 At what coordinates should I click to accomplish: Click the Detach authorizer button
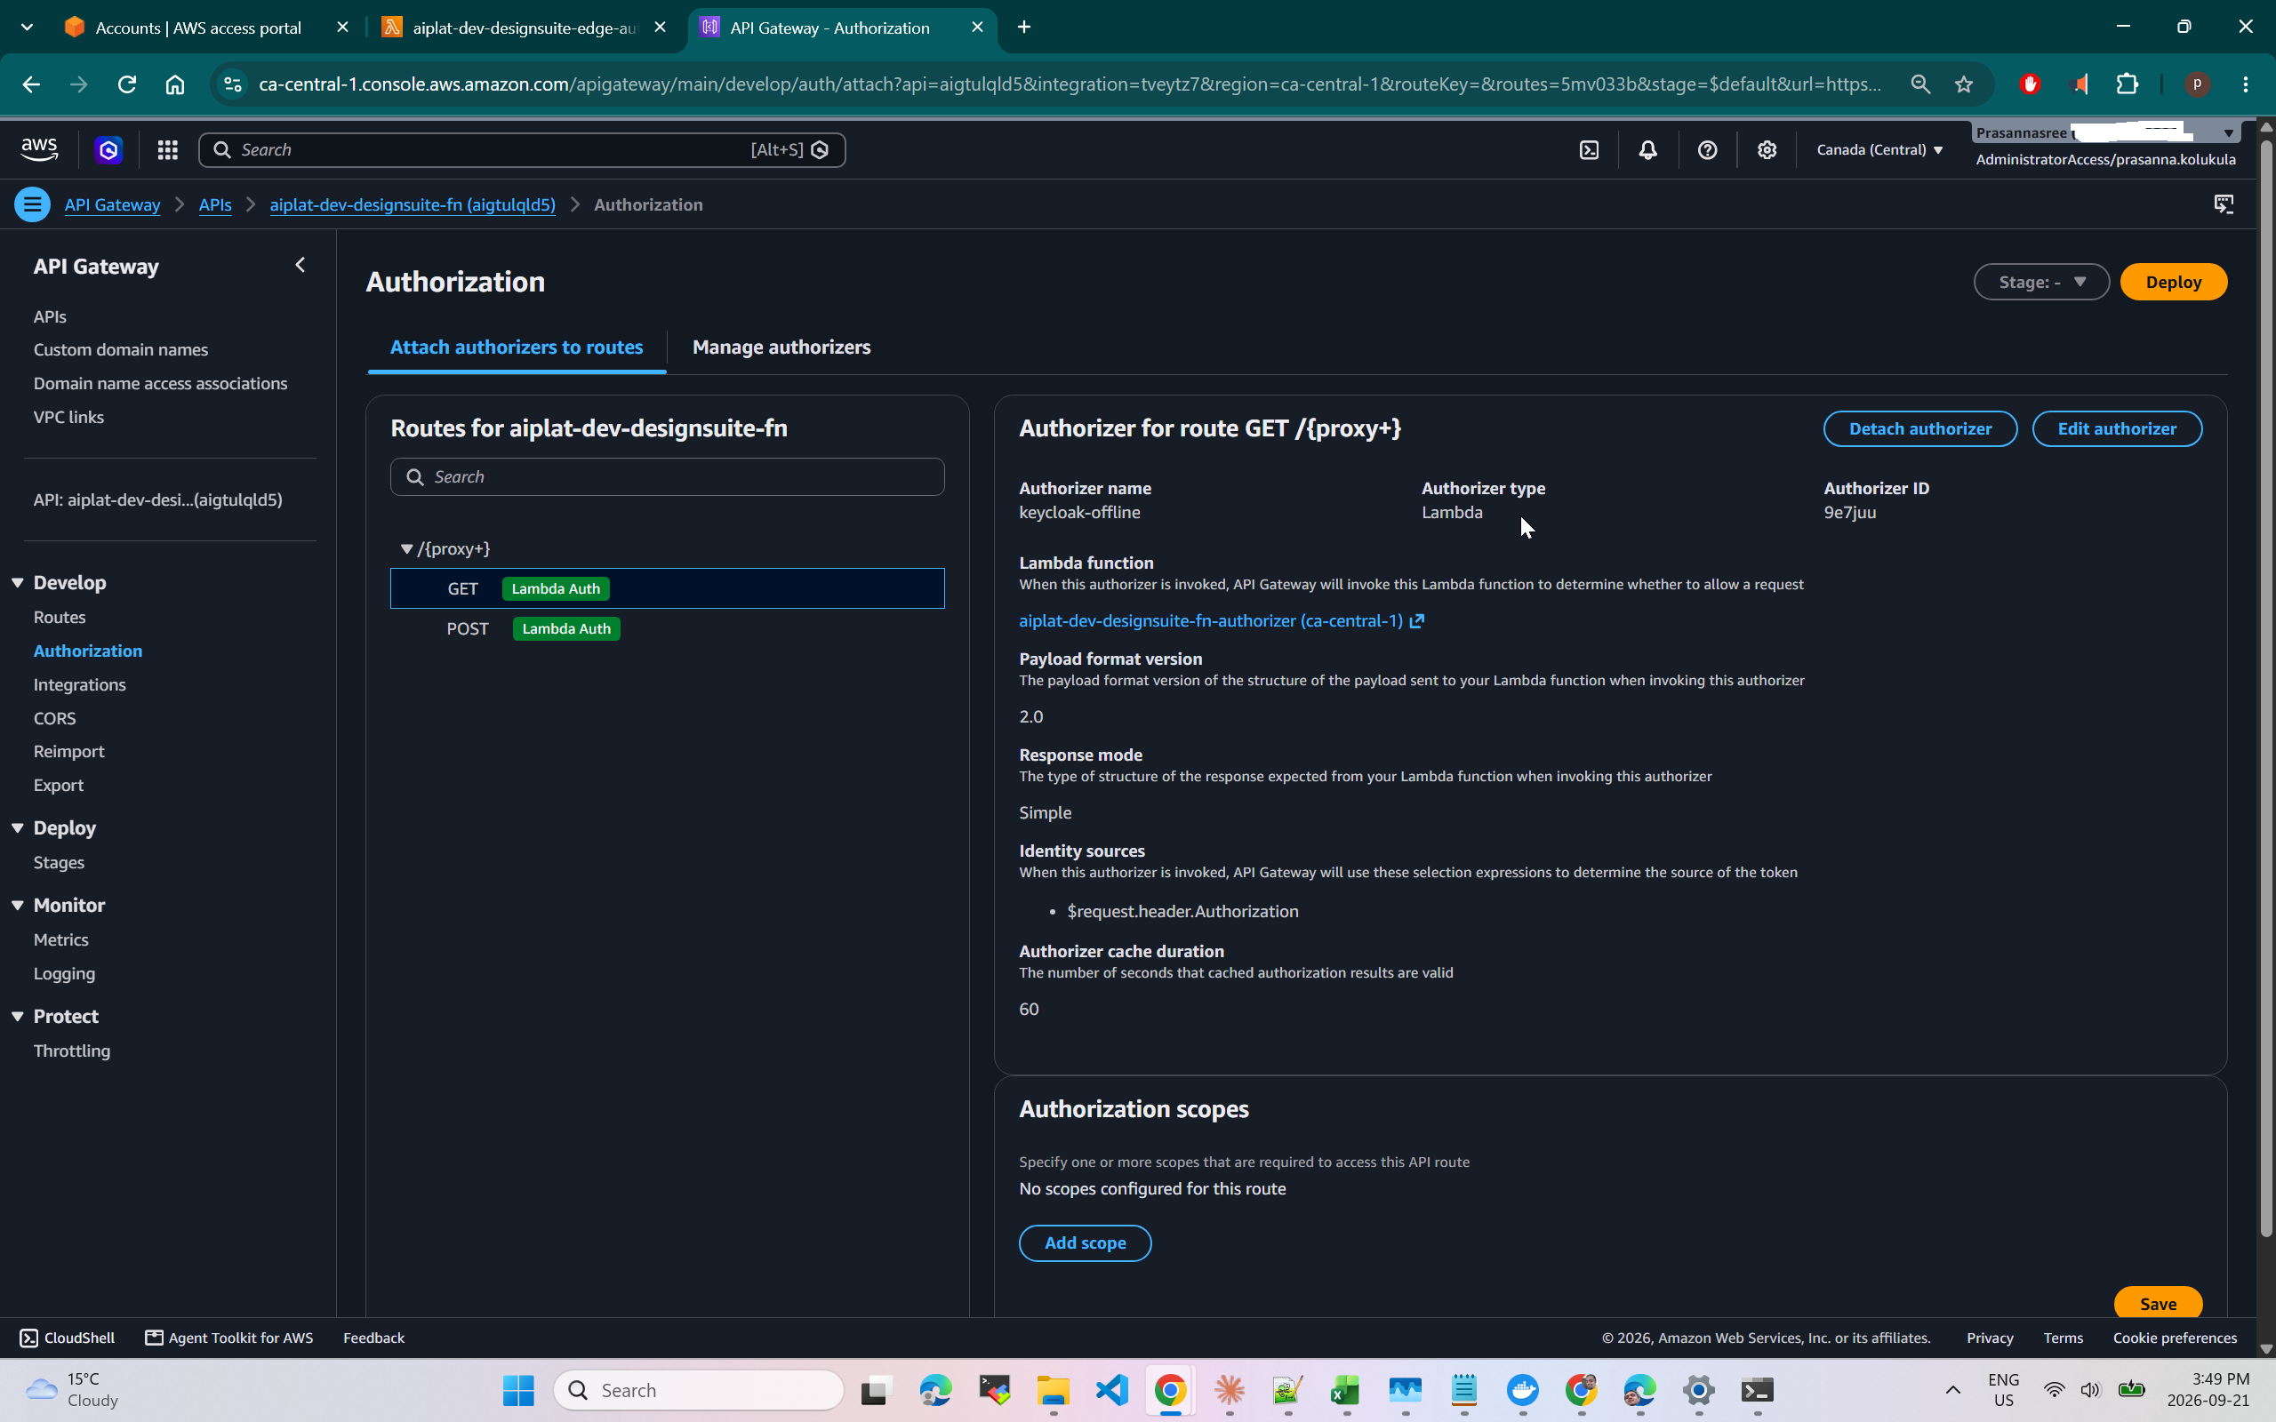point(1919,429)
